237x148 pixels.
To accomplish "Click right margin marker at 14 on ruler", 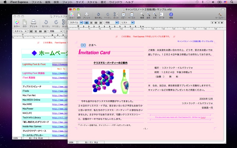I will (x=143, y=27).
